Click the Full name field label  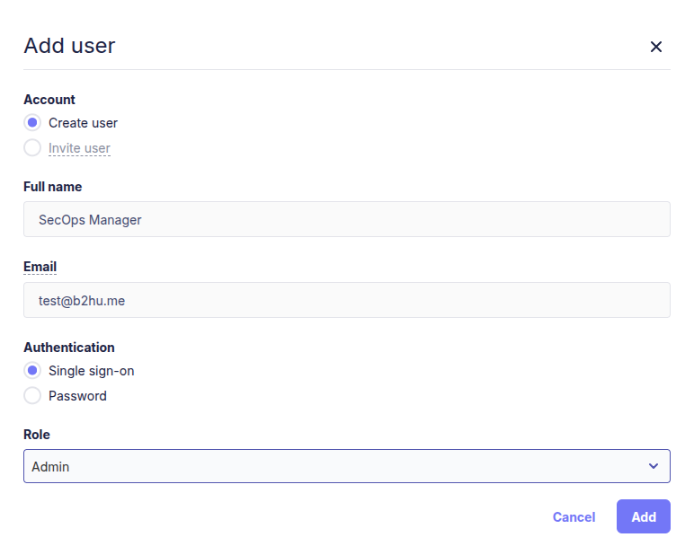click(52, 187)
